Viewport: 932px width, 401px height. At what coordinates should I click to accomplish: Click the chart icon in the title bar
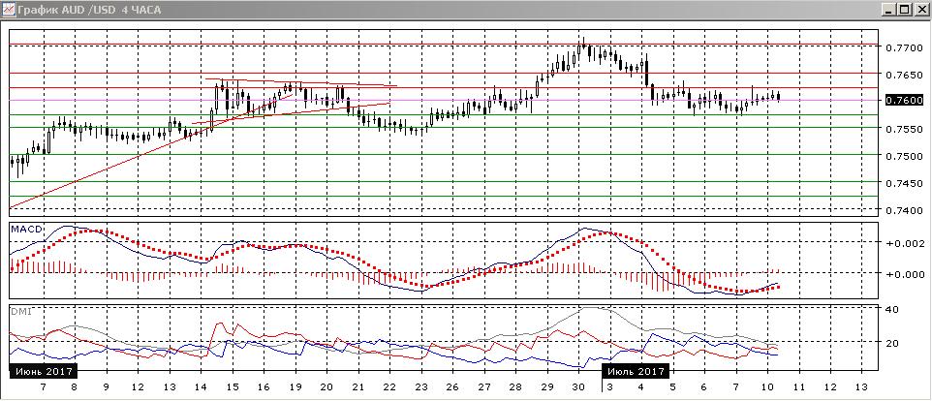click(8, 10)
